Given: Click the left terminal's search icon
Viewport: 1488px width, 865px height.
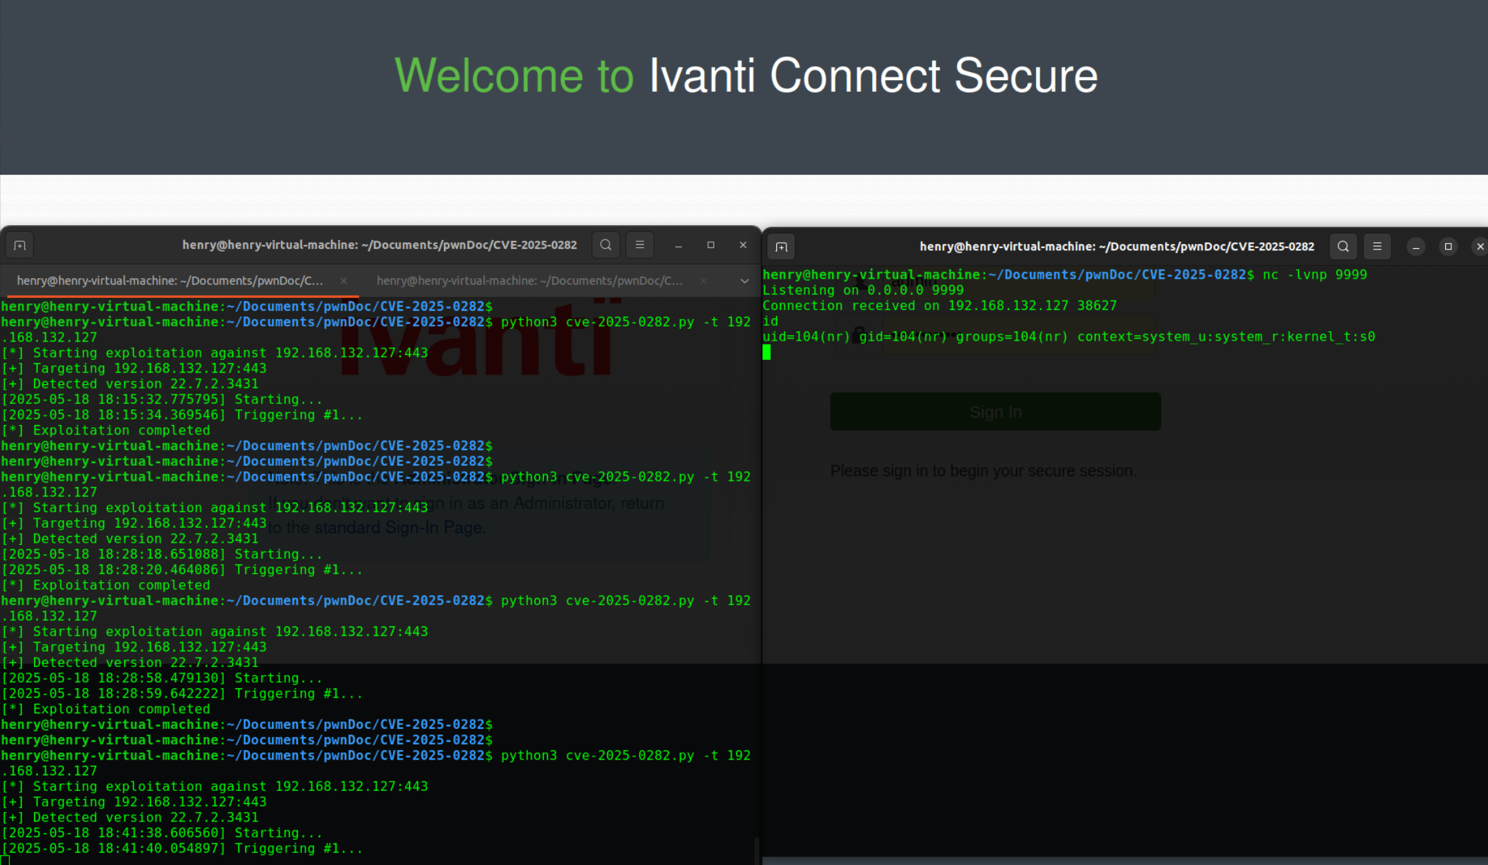Looking at the screenshot, I should [x=606, y=245].
